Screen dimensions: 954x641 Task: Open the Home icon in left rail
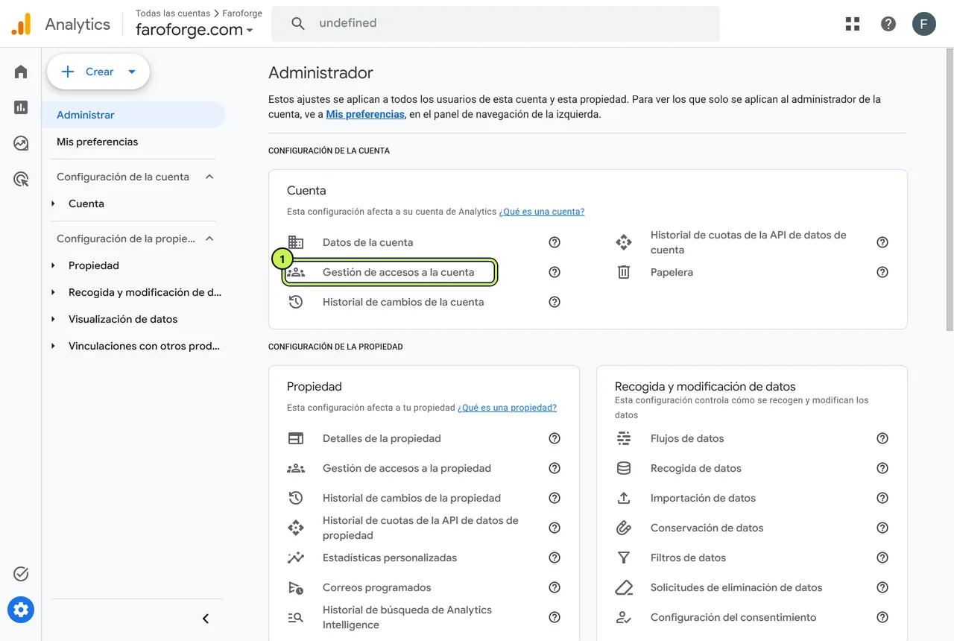(21, 72)
